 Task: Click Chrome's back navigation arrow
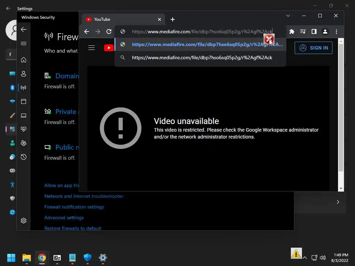[x=86, y=32]
